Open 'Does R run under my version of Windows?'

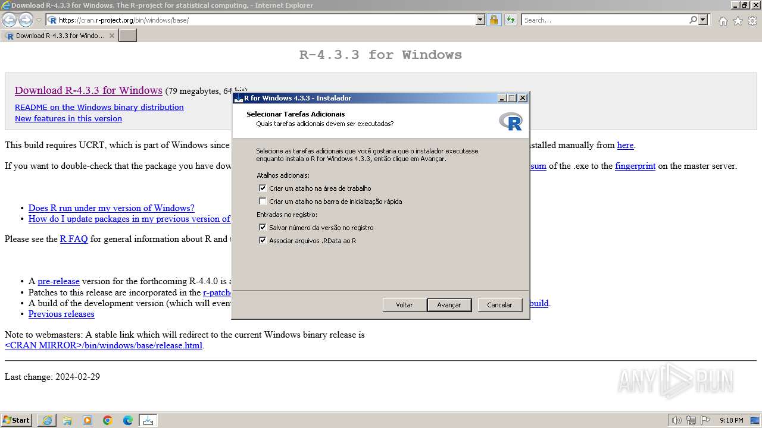(x=111, y=208)
